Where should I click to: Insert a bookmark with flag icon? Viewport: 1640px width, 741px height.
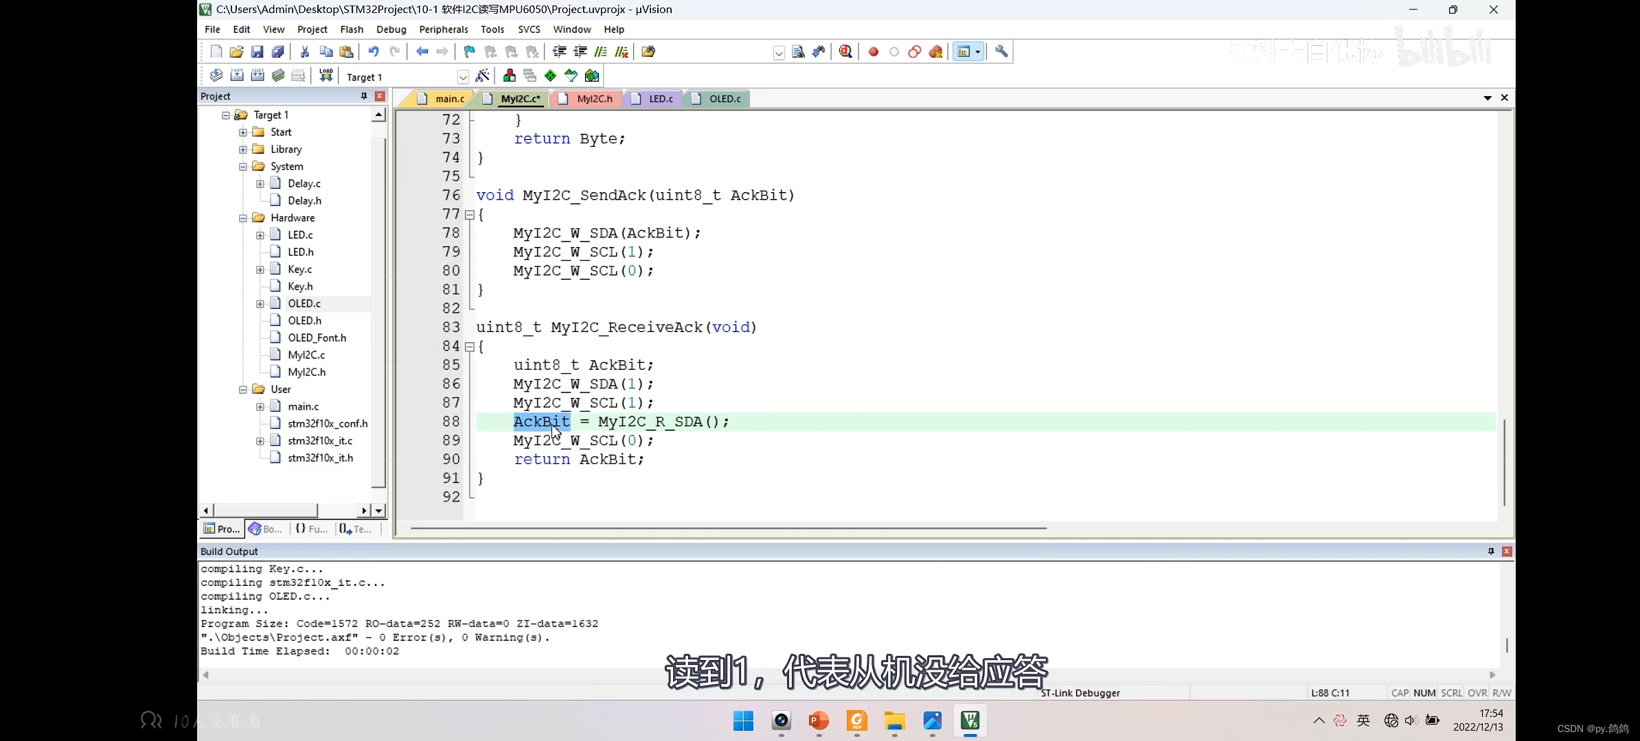469,51
